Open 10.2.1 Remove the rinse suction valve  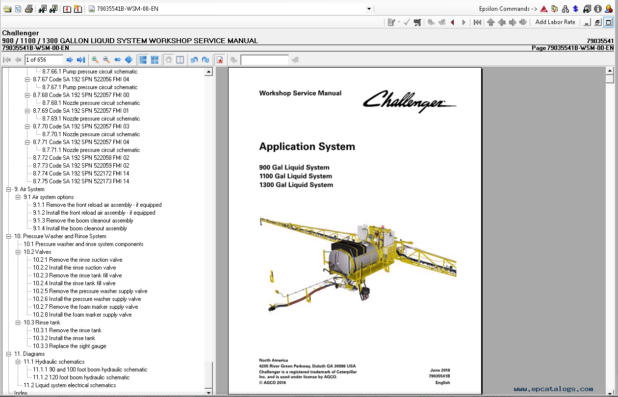click(x=77, y=260)
